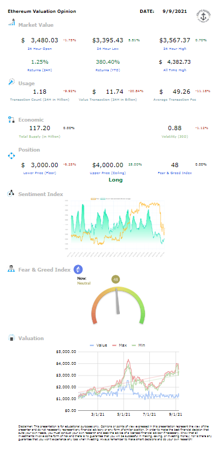
Task: Click the Lower Price (Floor) label
Action: (x=40, y=173)
